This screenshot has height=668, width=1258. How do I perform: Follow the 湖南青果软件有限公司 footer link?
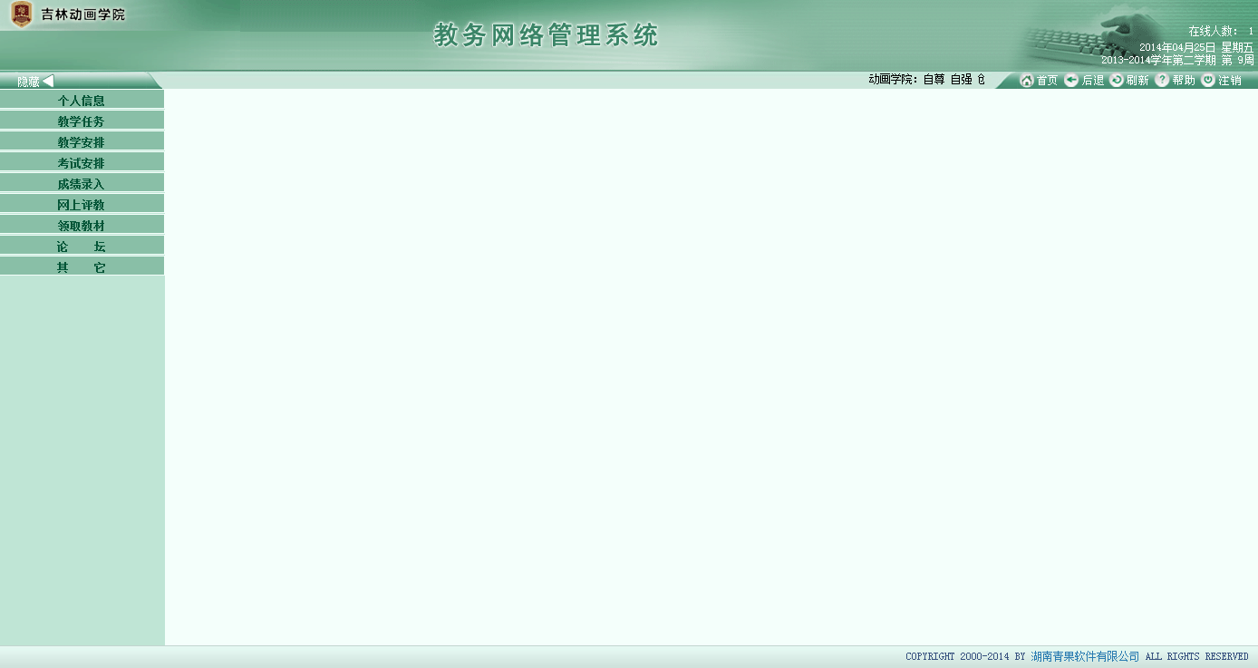pos(1085,656)
